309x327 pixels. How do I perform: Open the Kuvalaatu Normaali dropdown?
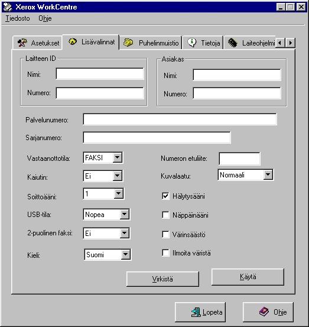click(x=268, y=175)
